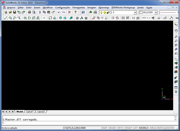This screenshot has width=180, height=131.
Task: Delete selection with the red X icon
Action: click(70, 12)
